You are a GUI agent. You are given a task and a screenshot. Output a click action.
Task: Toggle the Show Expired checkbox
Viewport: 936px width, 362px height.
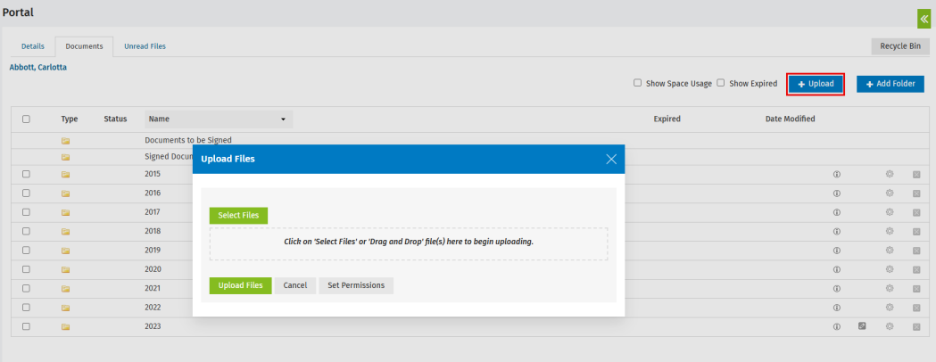pos(721,83)
